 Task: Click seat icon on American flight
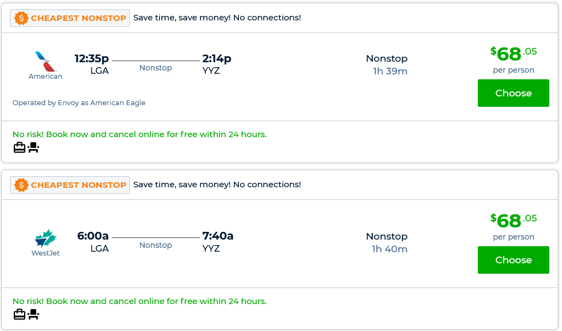(34, 148)
